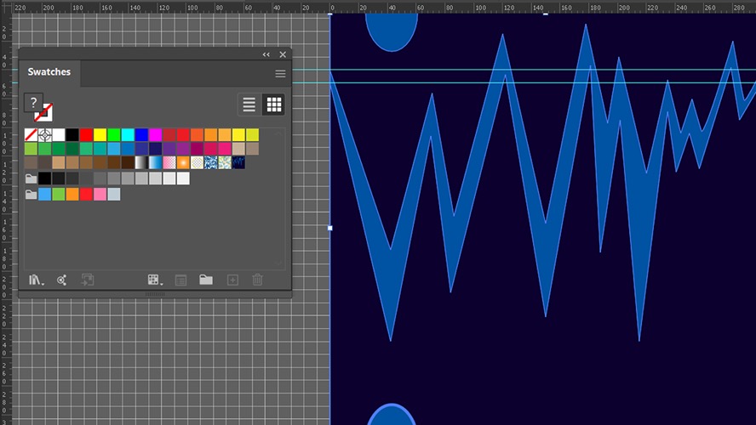Pick the pure red swatch
The height and width of the screenshot is (425, 756).
(86, 135)
